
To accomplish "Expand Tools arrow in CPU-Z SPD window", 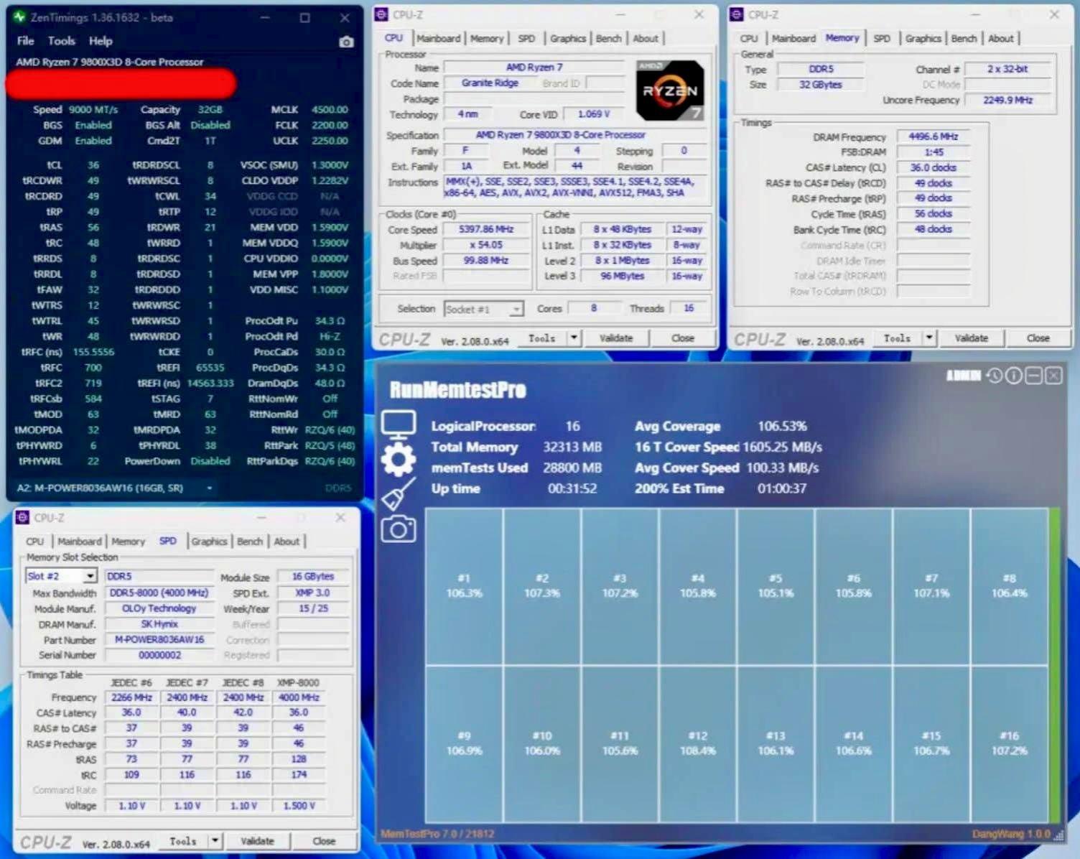I will tap(215, 841).
